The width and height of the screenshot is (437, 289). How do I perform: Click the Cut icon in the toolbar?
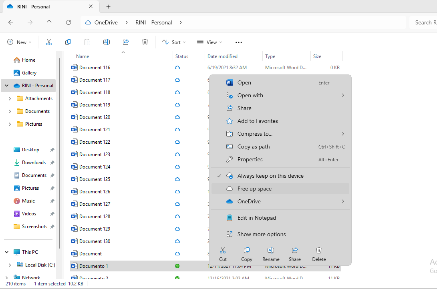tap(49, 42)
